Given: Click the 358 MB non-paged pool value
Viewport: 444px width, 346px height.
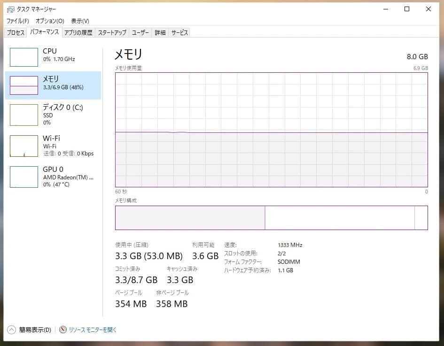Looking at the screenshot, I should 171,304.
